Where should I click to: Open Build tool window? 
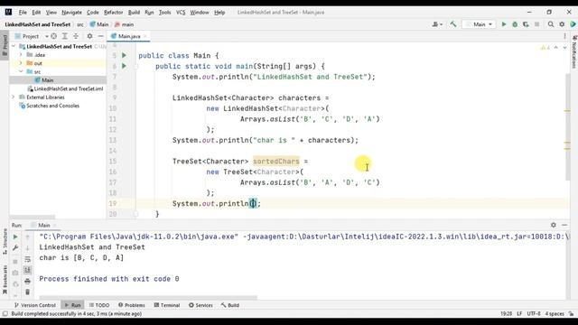(230, 305)
